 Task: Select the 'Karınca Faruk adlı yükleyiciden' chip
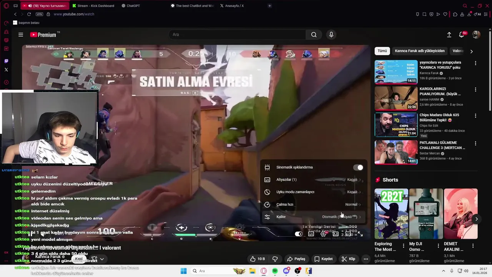point(420,51)
